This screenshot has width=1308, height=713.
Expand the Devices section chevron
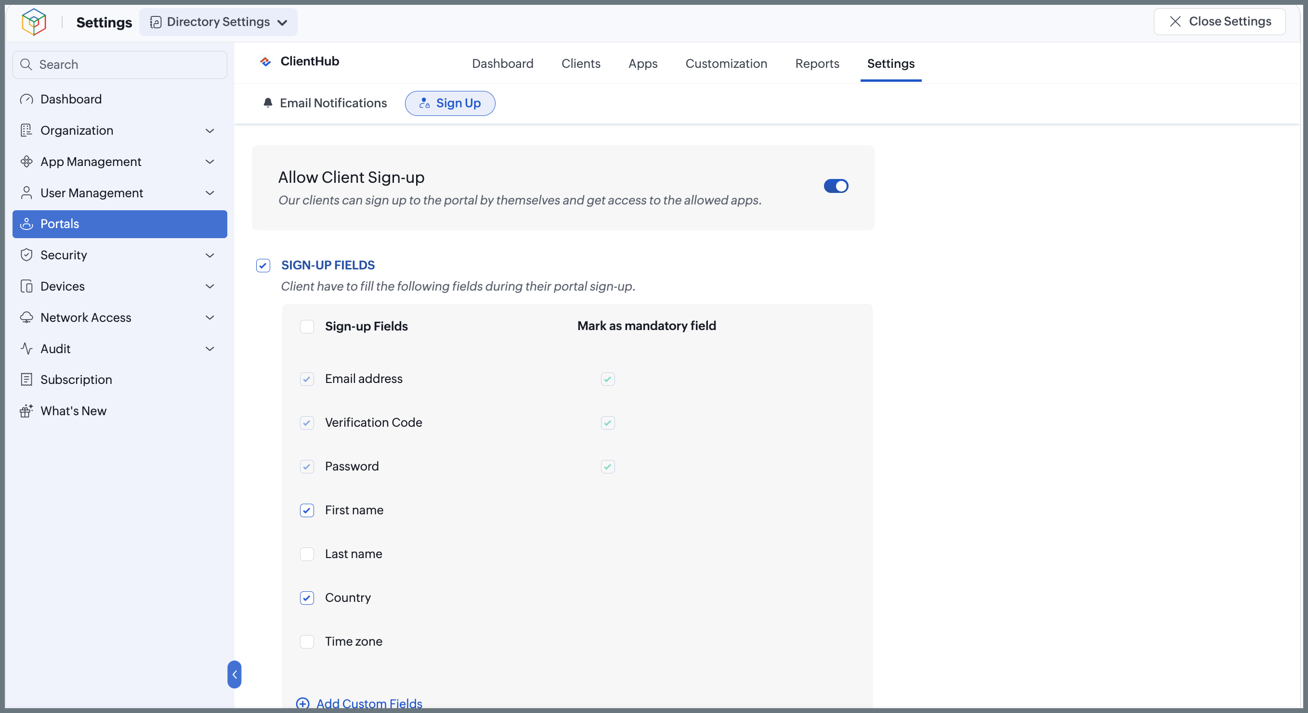209,286
